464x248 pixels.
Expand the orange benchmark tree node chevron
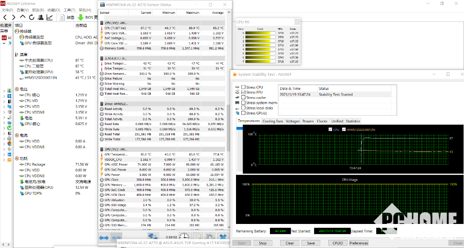click(x=4, y=160)
